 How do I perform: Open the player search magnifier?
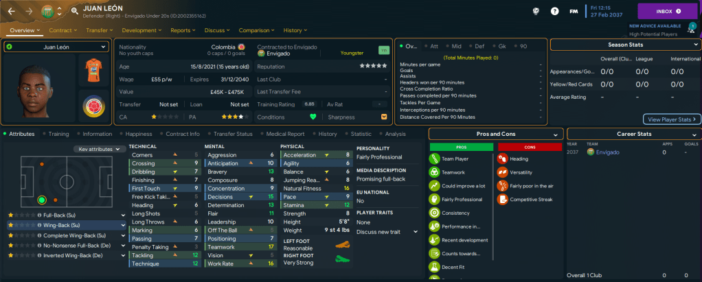pos(74,11)
